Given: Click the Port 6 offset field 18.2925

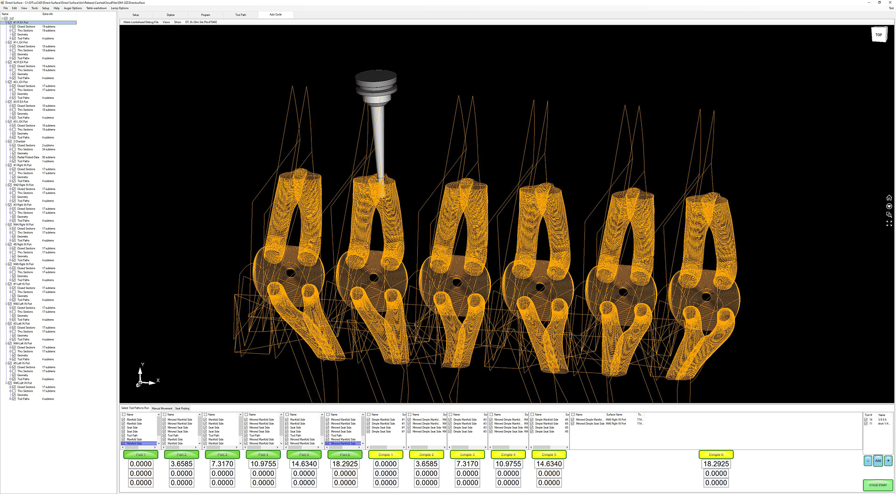Looking at the screenshot, I should [x=345, y=464].
